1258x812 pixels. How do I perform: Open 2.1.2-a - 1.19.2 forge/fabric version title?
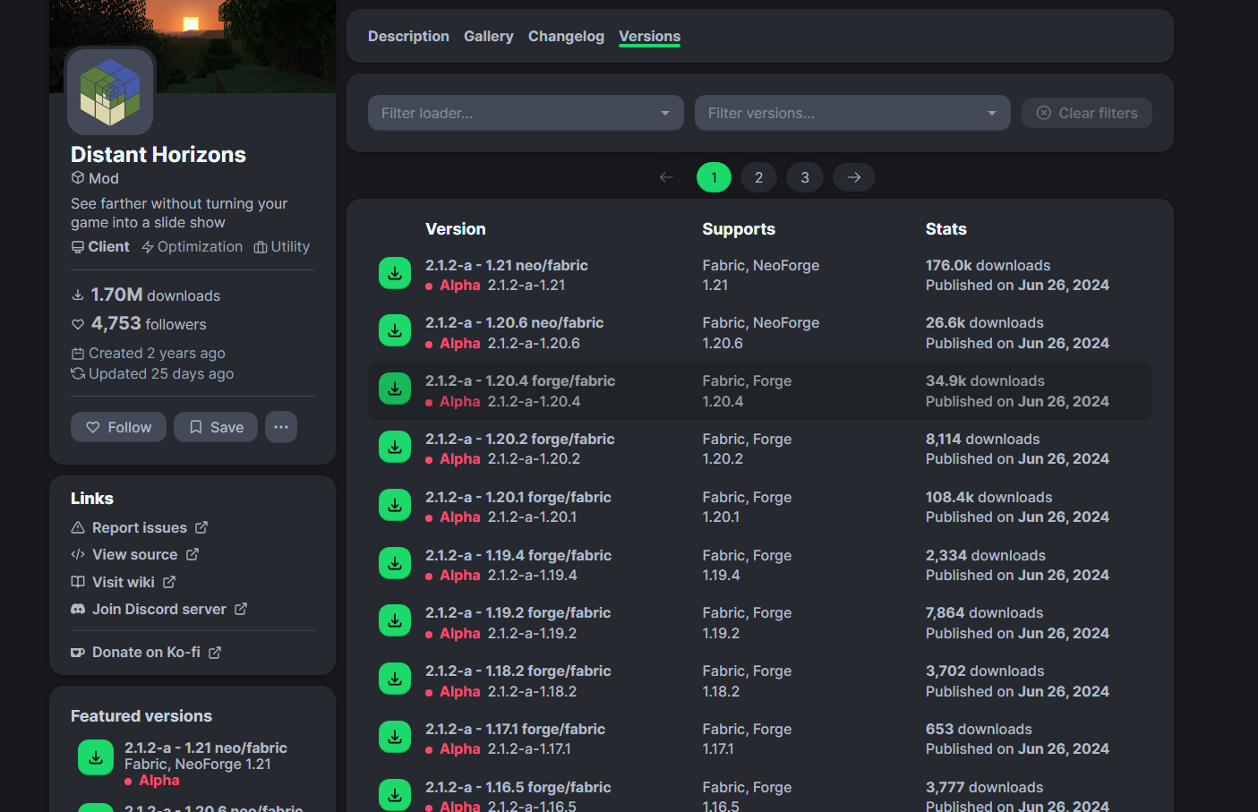coord(518,612)
